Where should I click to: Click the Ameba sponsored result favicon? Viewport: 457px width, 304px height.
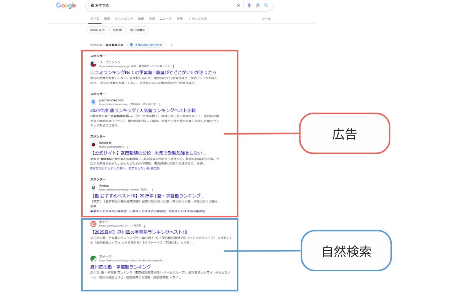pyautogui.click(x=93, y=187)
